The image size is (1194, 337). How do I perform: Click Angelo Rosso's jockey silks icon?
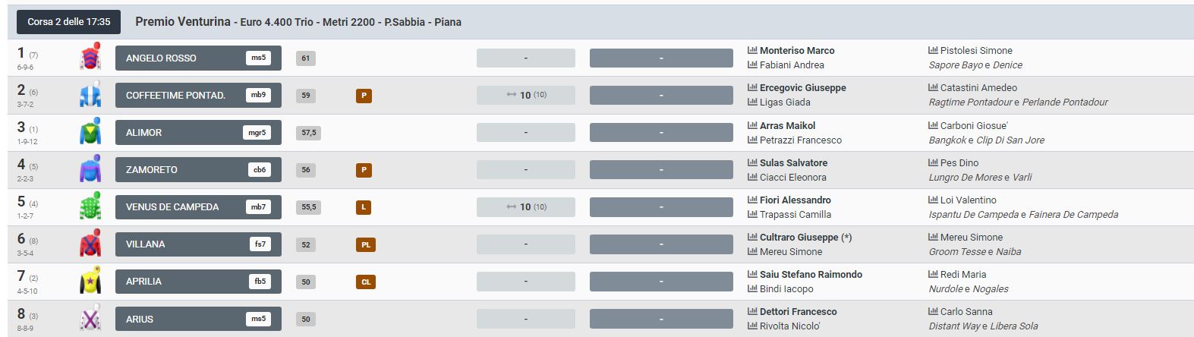90,58
